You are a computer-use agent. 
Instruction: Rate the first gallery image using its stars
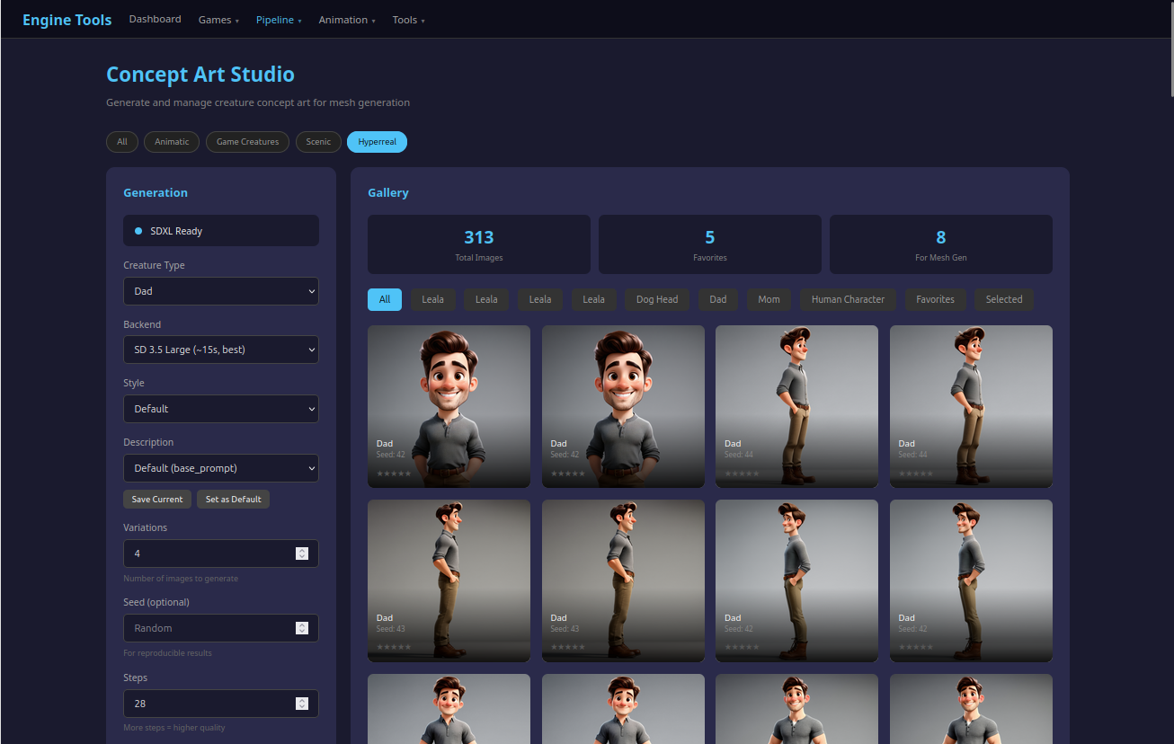click(394, 474)
